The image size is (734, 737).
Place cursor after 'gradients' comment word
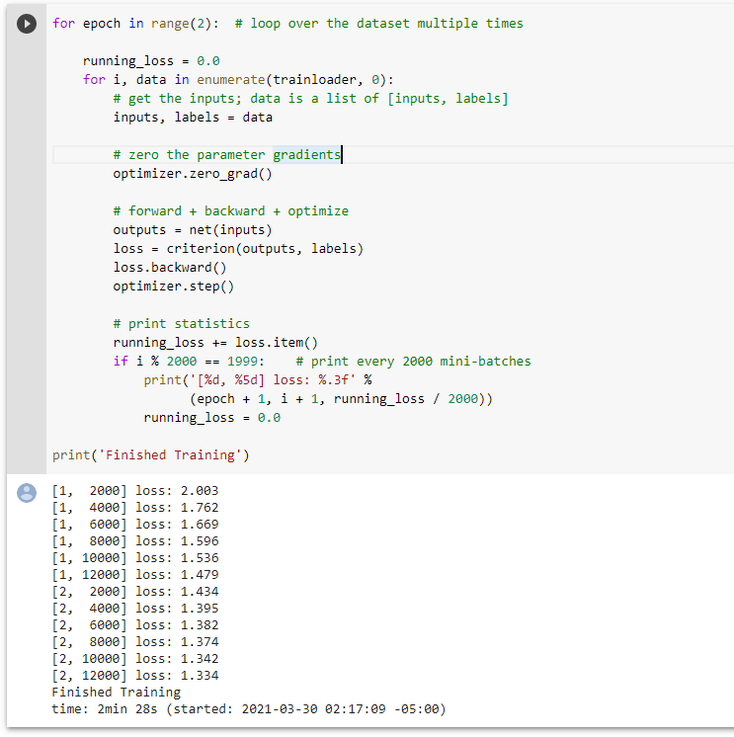pos(342,155)
